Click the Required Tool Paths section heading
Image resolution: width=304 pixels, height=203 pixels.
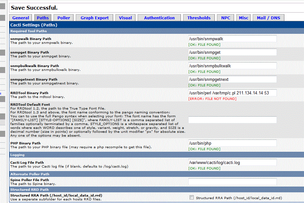coord(28,31)
